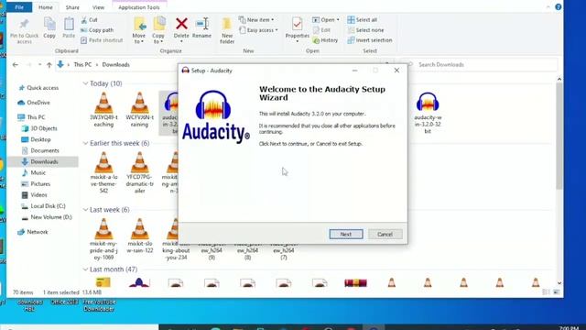Switch to the Share ribbon tab
Viewport: 586px width, 330px height.
(72, 7)
